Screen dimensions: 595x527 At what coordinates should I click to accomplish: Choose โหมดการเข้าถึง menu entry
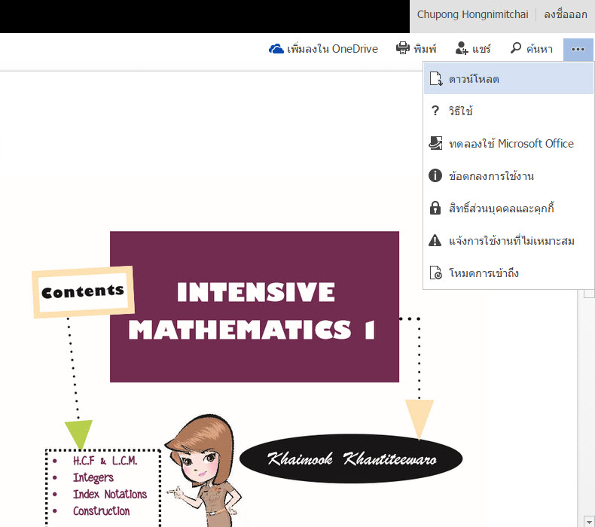coord(508,273)
